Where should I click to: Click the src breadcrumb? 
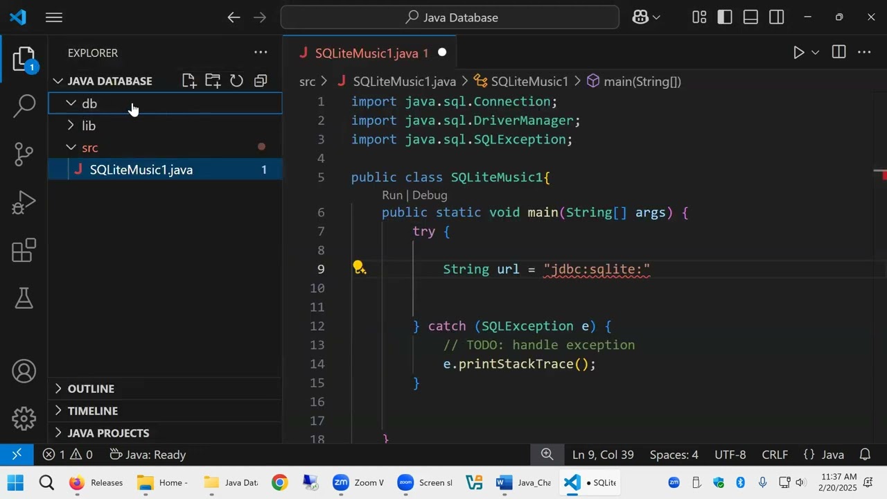tap(307, 82)
